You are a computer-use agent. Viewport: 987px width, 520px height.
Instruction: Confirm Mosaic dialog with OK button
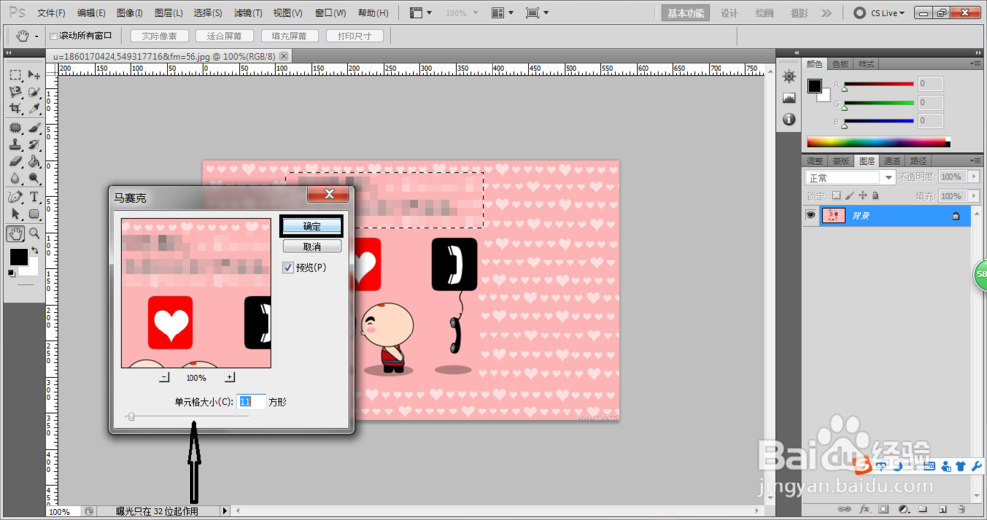tap(312, 226)
